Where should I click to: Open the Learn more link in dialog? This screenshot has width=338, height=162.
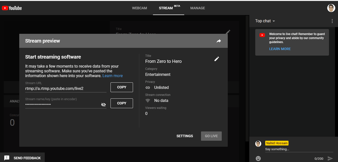[x=112, y=76]
